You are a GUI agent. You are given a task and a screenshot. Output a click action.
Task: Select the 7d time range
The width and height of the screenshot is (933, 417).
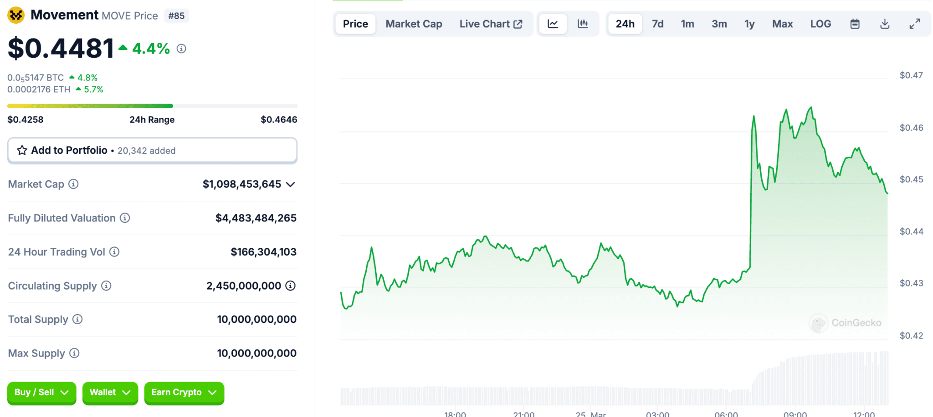[657, 24]
